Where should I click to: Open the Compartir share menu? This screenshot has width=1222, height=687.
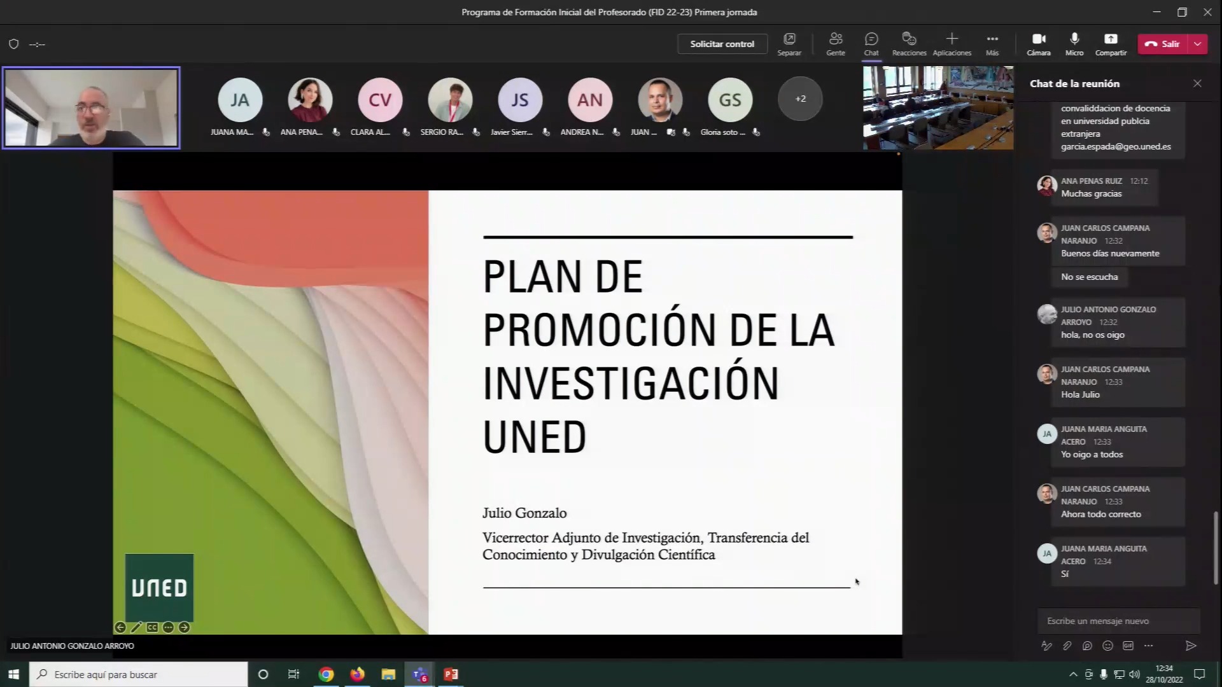point(1111,43)
